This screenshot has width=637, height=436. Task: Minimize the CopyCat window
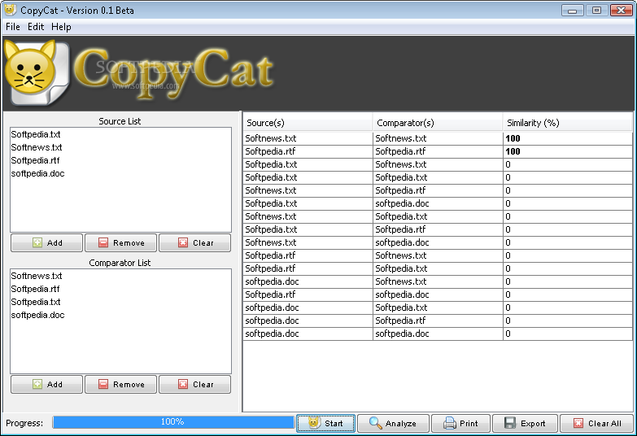[x=573, y=10]
